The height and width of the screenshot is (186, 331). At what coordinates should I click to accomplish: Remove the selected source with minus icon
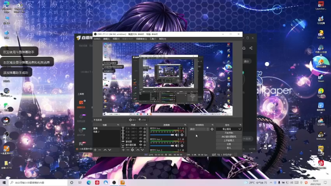click(128, 150)
